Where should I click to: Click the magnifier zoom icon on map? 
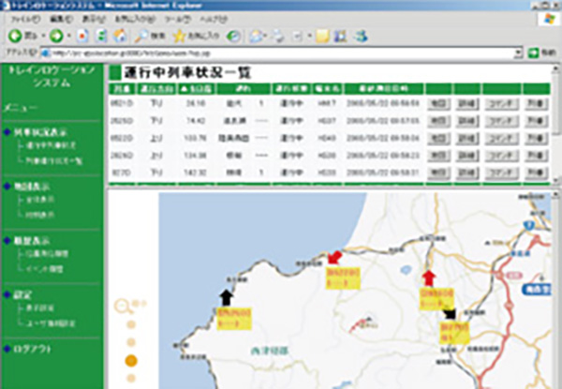tap(122, 304)
